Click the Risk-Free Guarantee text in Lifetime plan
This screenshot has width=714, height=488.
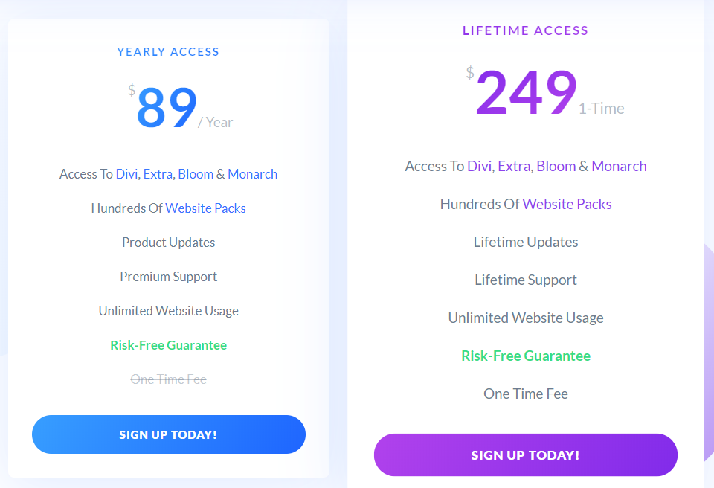[x=526, y=356]
